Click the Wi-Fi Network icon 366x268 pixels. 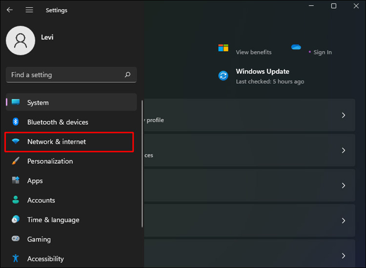[x=16, y=142]
